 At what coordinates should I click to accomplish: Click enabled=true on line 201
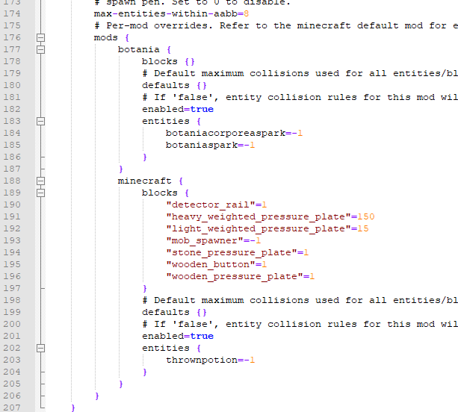coord(178,337)
